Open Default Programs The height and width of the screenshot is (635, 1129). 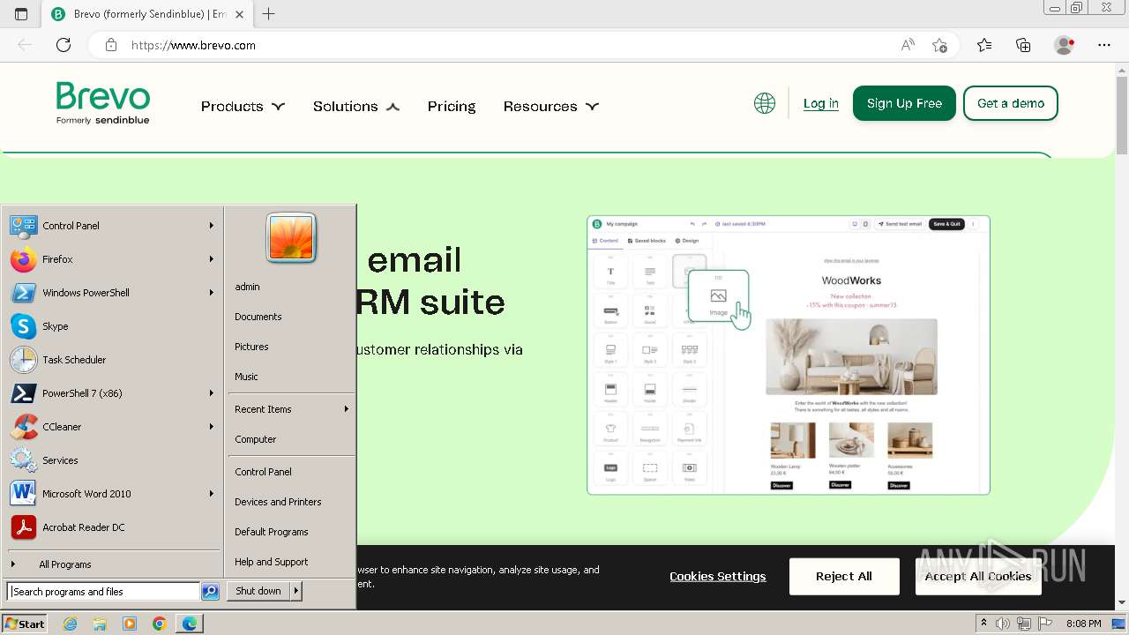291,532
